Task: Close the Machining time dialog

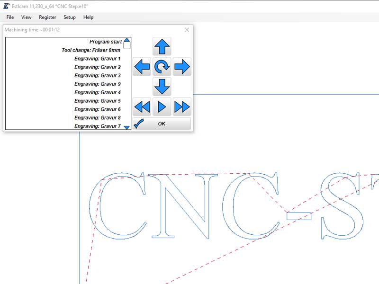Action: click(x=186, y=29)
